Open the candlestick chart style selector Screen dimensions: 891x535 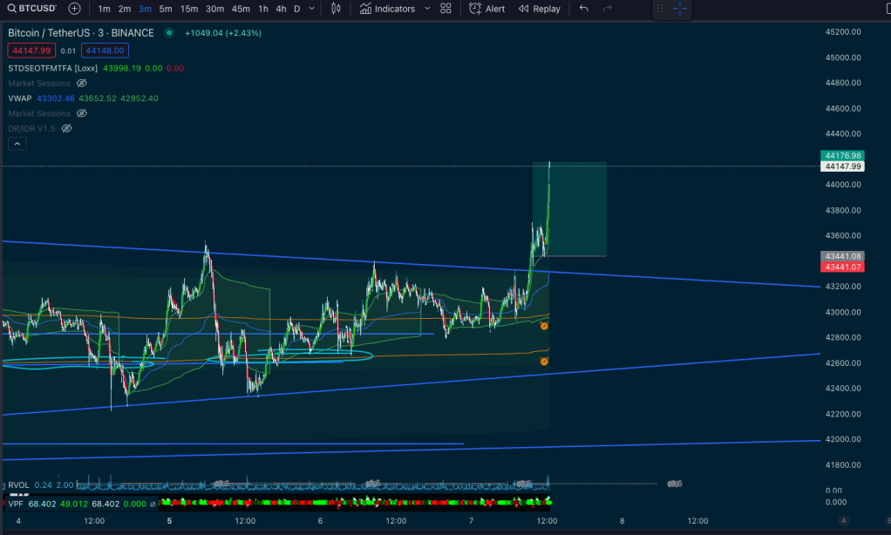(337, 9)
